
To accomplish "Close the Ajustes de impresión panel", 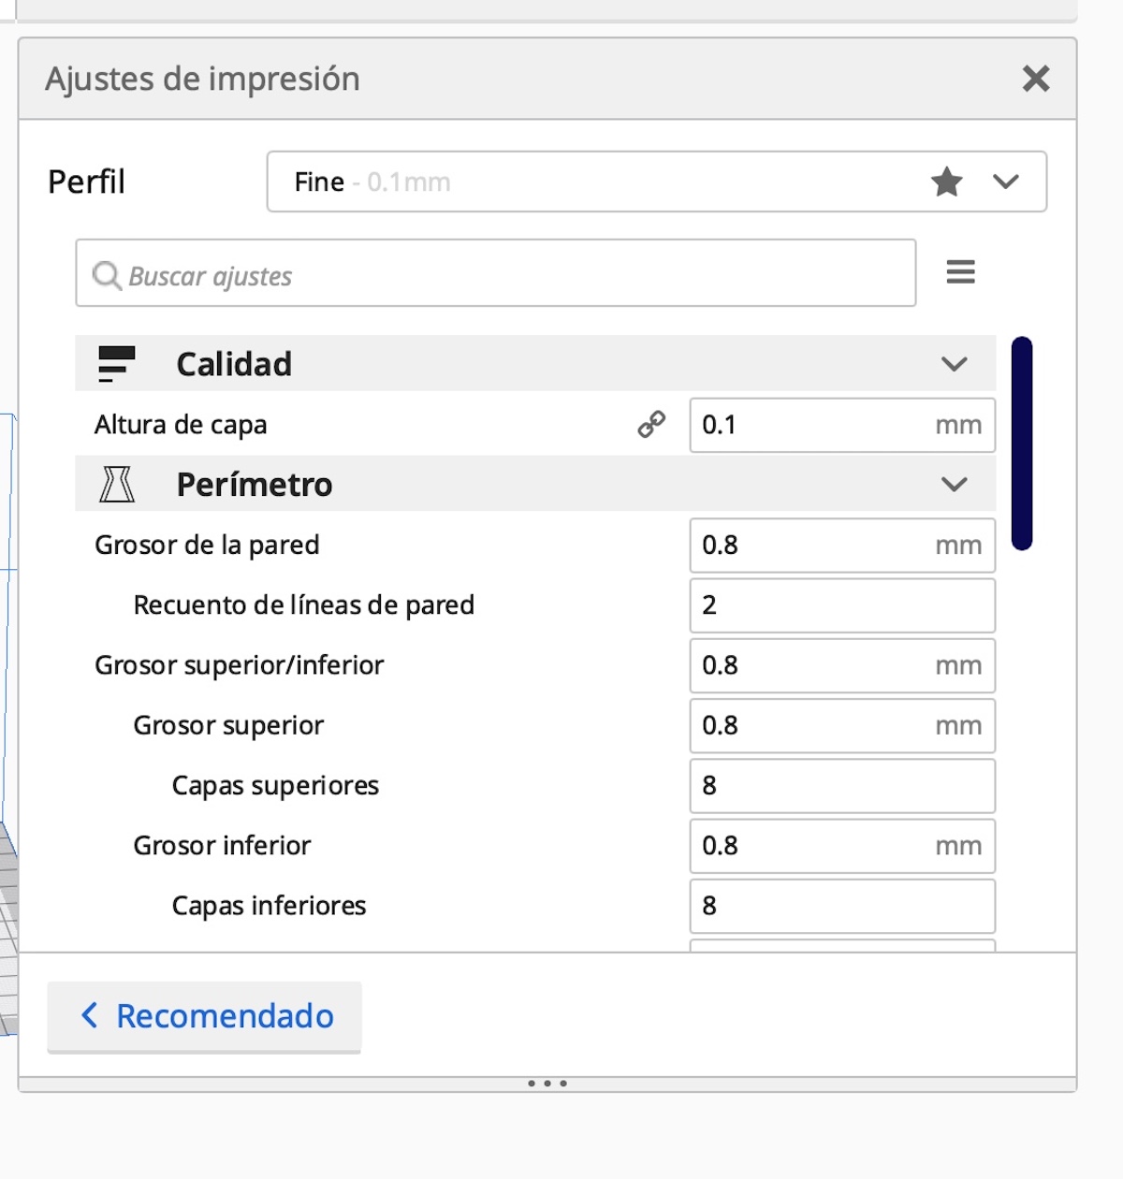I will coord(1036,79).
